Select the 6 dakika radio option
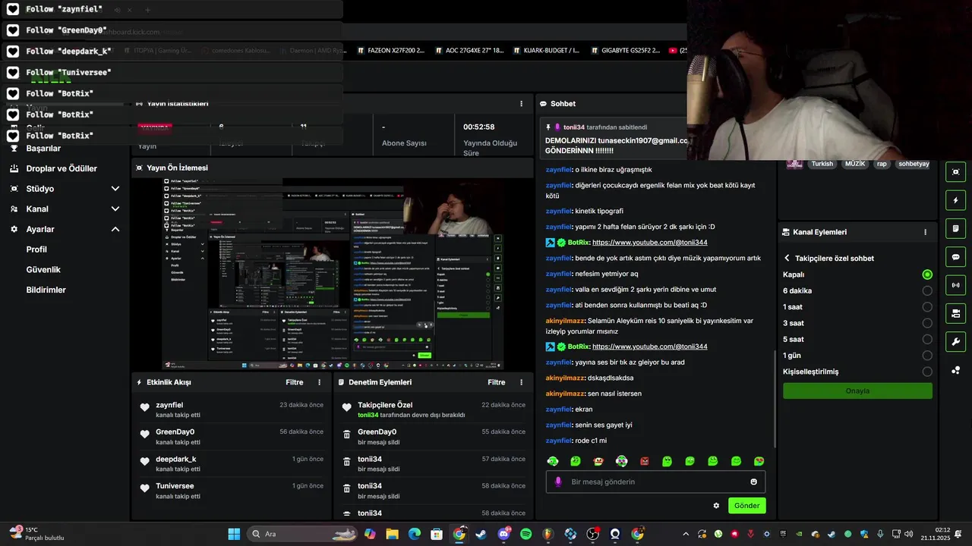This screenshot has height=546, width=972. coord(927,290)
